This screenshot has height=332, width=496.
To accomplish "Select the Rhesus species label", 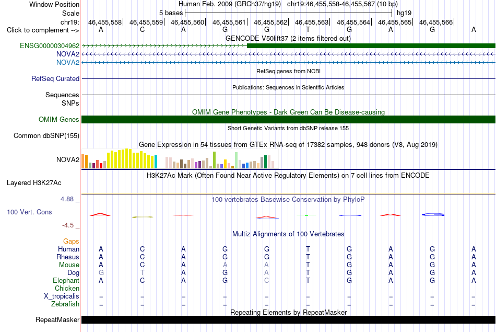I will pos(68,257).
